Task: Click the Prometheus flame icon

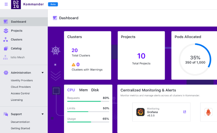Action: [x=208, y=112]
